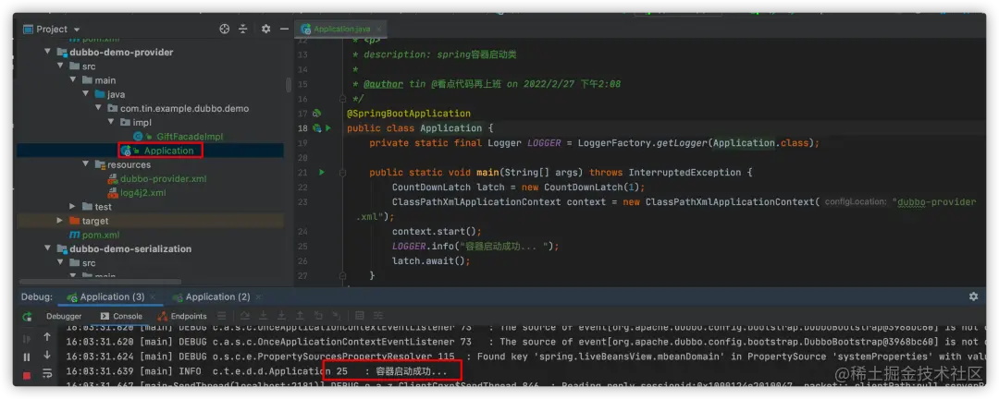Select dubbo-demo-serialization module name
The width and height of the screenshot is (999, 399).
click(130, 248)
